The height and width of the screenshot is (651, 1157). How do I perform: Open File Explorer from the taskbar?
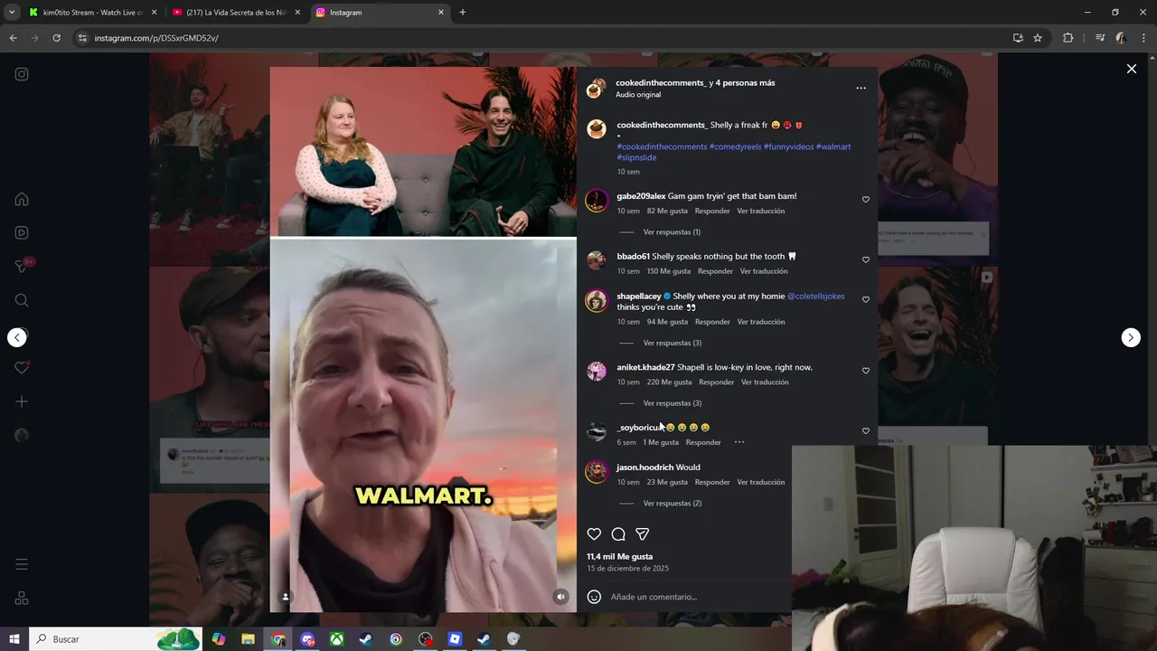click(248, 639)
